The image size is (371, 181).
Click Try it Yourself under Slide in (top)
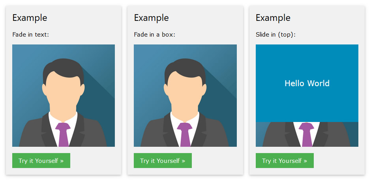point(285,161)
